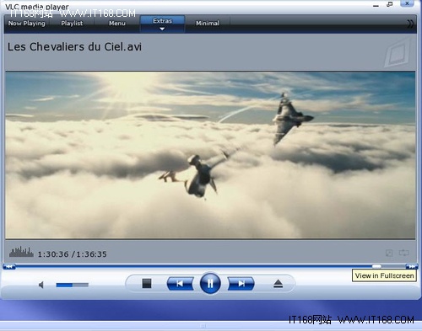Click the equalizer visualization icon
Screen dimensions: 422x331
(21, 252)
